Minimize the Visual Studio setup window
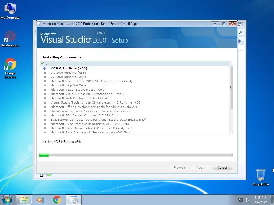Viewport: 274px width, 205px height. click(x=215, y=24)
